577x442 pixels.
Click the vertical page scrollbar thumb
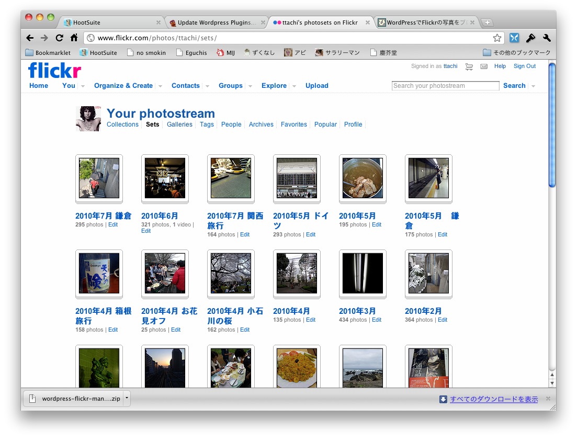(x=552, y=124)
